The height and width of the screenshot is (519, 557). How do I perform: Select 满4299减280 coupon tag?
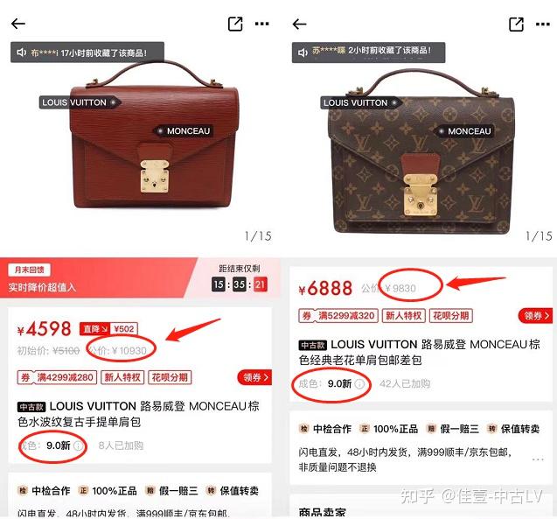57,377
